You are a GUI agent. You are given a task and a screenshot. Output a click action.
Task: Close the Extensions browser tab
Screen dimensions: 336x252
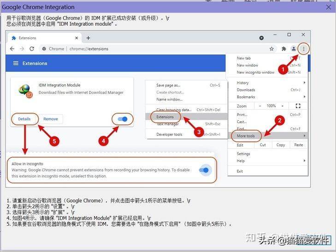click(x=77, y=38)
